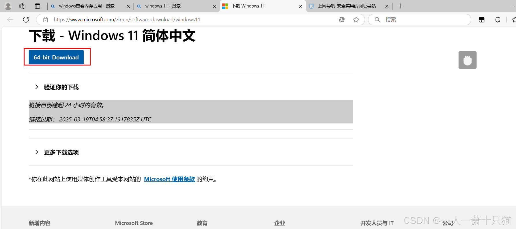Close the windows 11 search tab
Viewport: 516px width, 229px height.
214,6
